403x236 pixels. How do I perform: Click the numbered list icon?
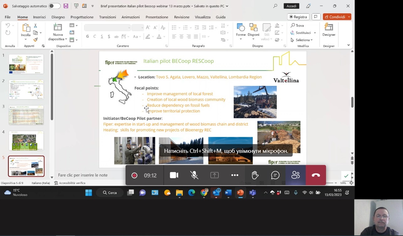pos(185,28)
